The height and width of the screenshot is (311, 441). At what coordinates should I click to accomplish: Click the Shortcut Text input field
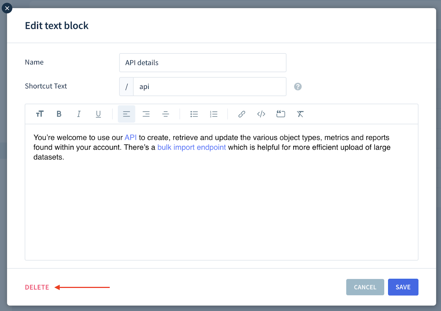click(210, 86)
